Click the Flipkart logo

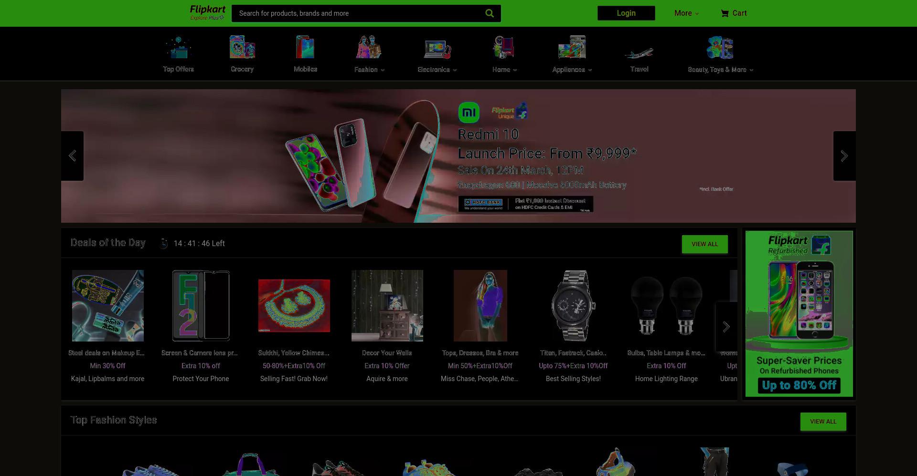(x=207, y=10)
